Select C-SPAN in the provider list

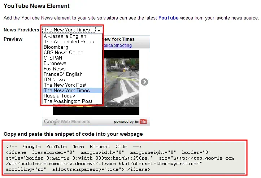click(x=53, y=58)
